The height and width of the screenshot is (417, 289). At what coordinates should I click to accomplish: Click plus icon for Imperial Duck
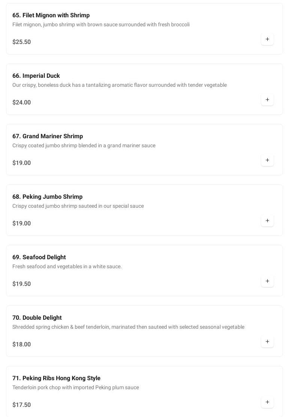pos(267,100)
